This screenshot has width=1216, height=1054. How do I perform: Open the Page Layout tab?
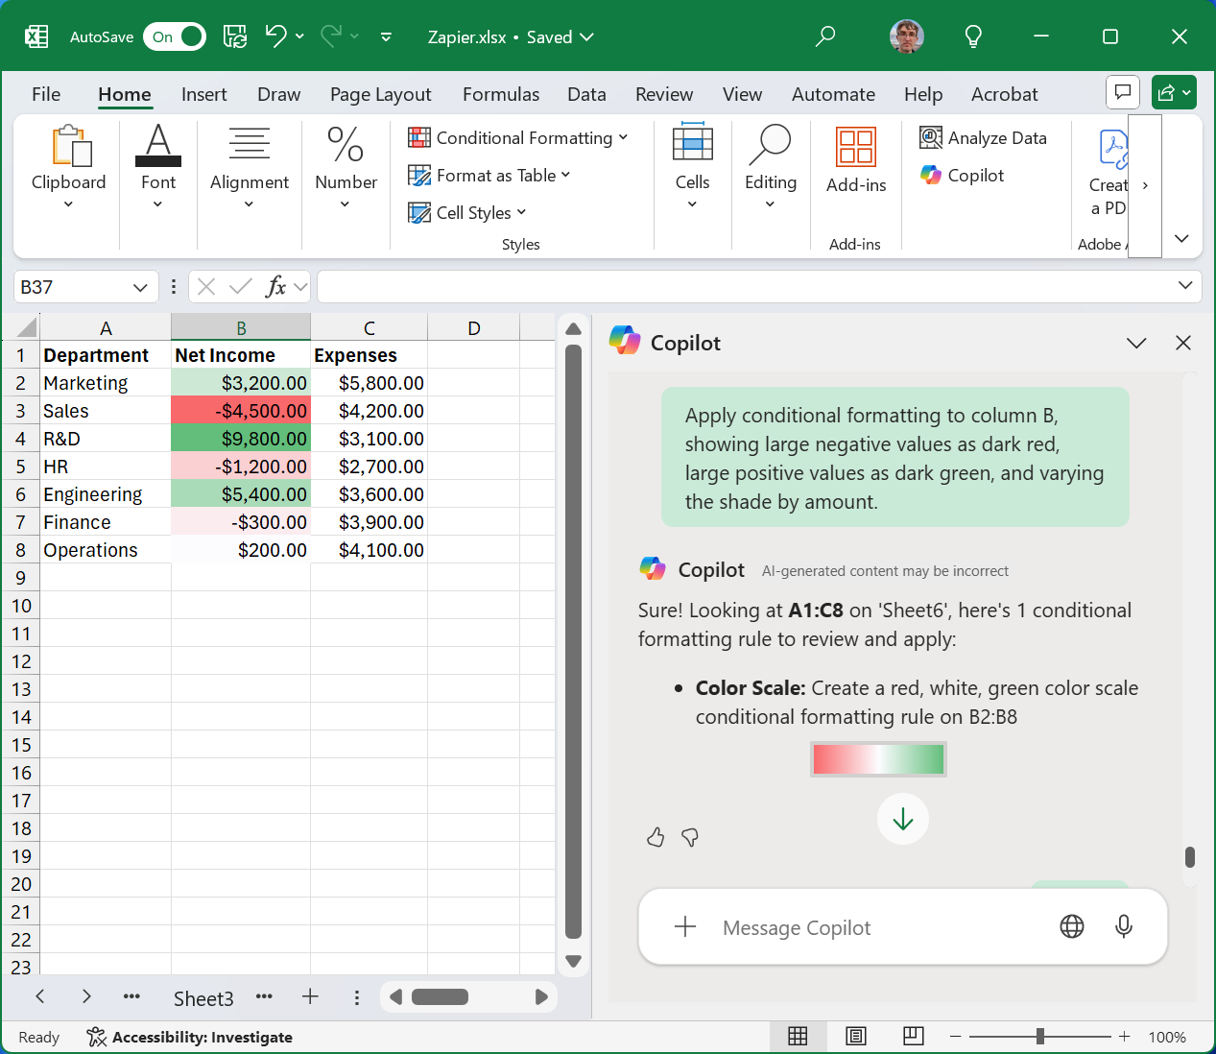coord(381,94)
